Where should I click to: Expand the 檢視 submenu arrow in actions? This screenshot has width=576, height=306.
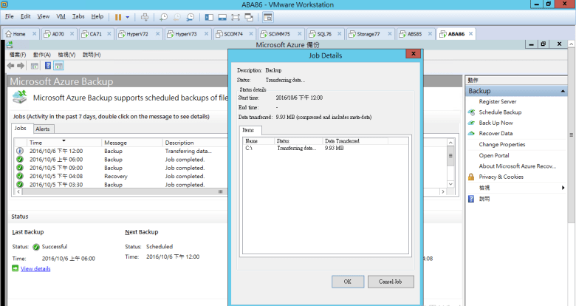[563, 188]
